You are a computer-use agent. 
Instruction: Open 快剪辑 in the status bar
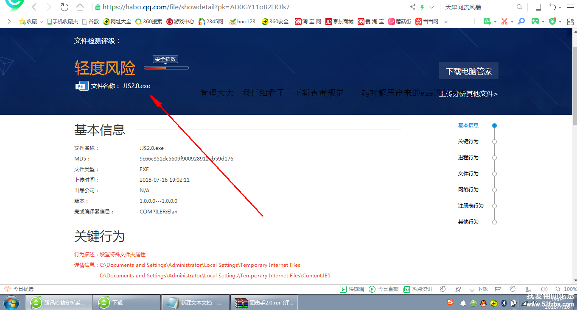click(x=352, y=289)
